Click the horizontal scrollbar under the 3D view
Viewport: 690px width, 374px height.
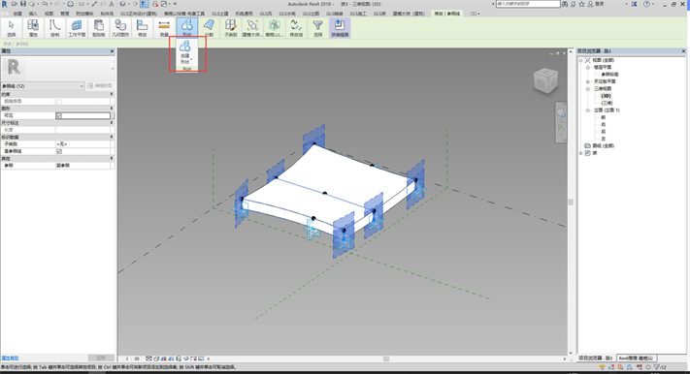386,358
